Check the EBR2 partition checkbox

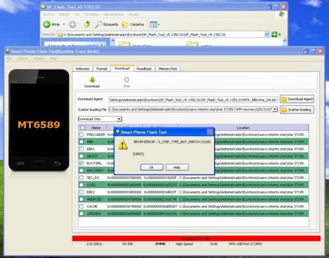81,192
